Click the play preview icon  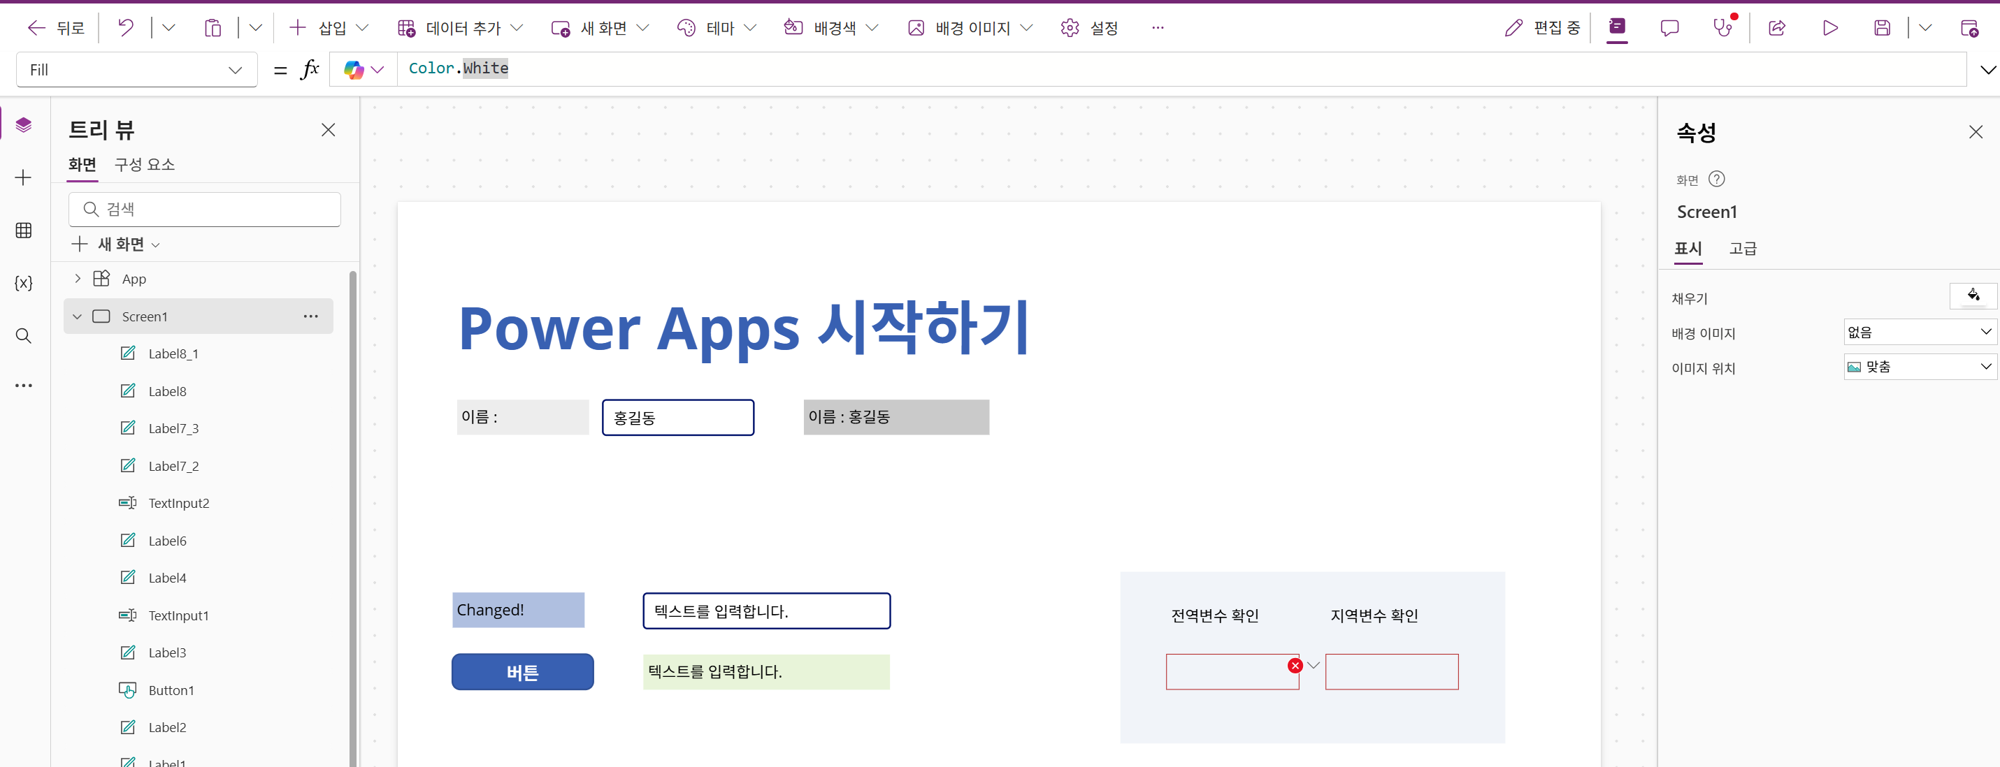coord(1830,28)
